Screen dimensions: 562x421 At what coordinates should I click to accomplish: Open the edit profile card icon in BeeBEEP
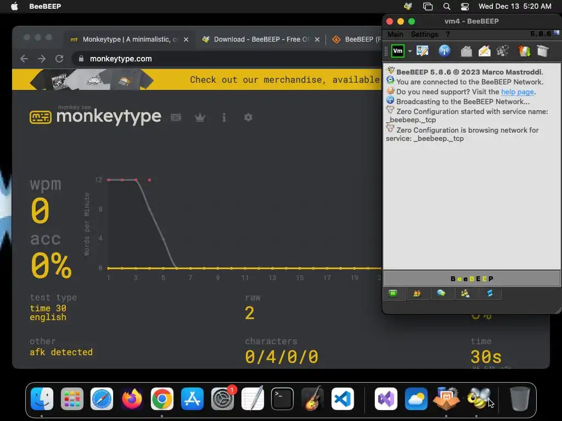(x=423, y=51)
